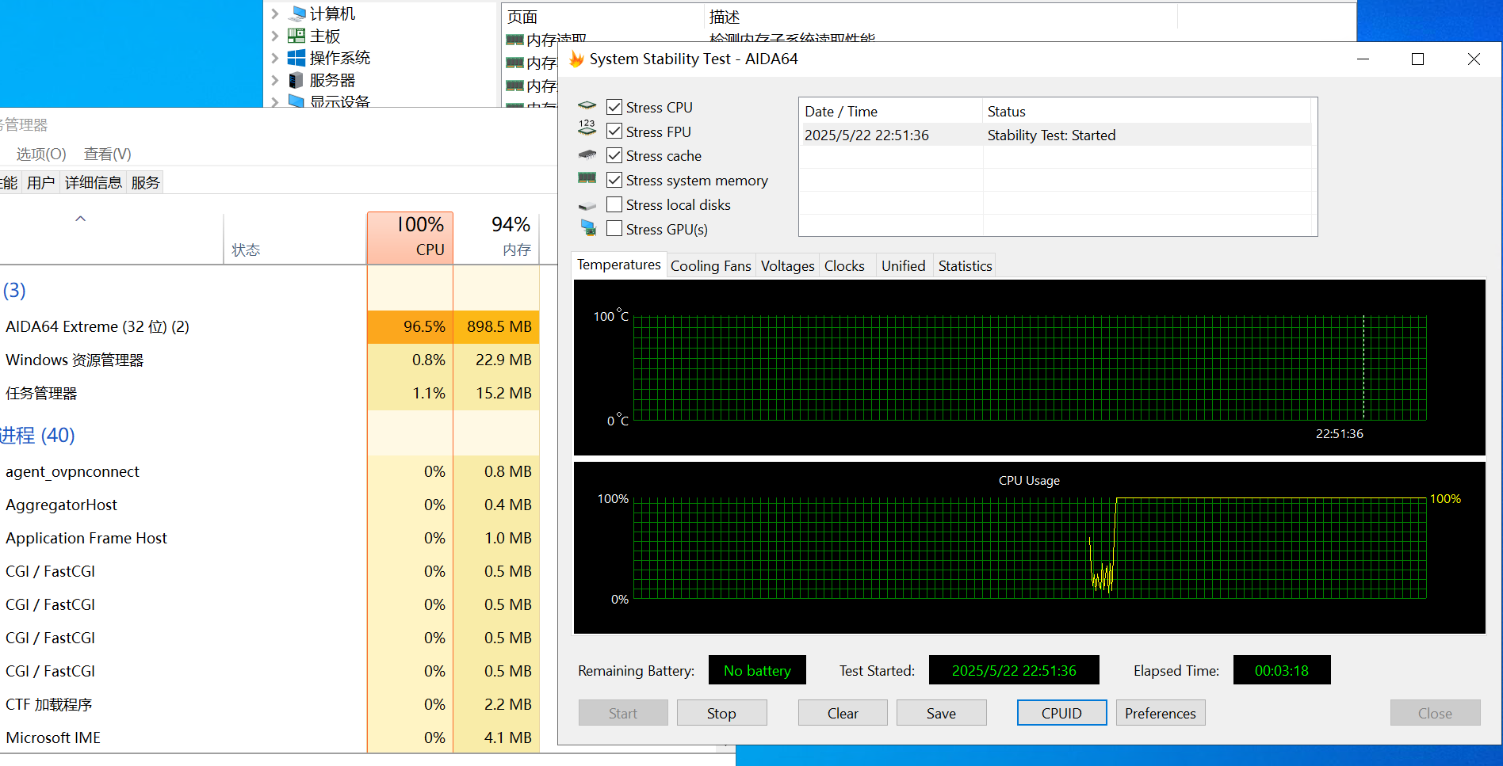
Task: Collapse sort arrow above the name column in Task Manager
Action: click(x=80, y=219)
